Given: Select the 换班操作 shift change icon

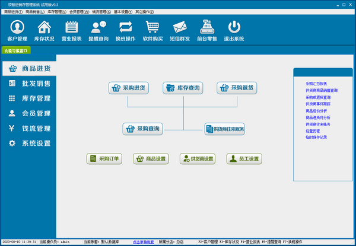Looking at the screenshot, I should [126, 30].
